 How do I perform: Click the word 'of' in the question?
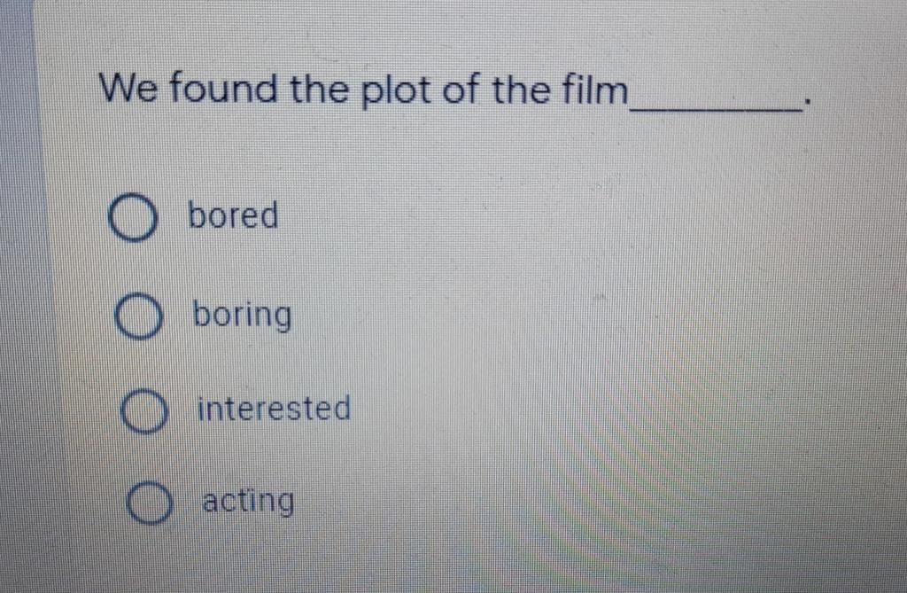click(461, 90)
